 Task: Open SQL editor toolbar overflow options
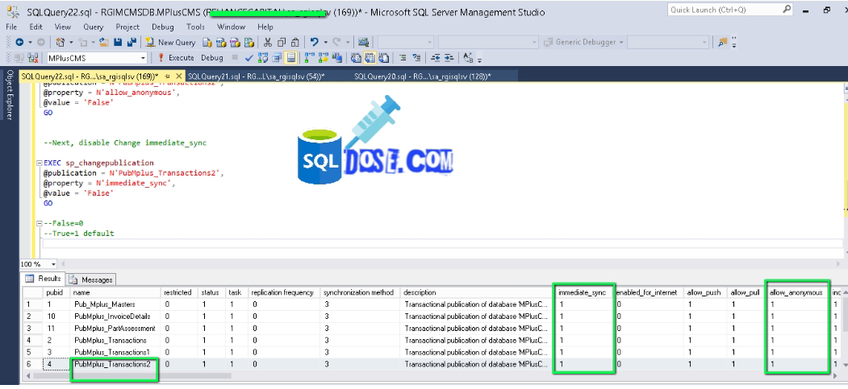480,60
